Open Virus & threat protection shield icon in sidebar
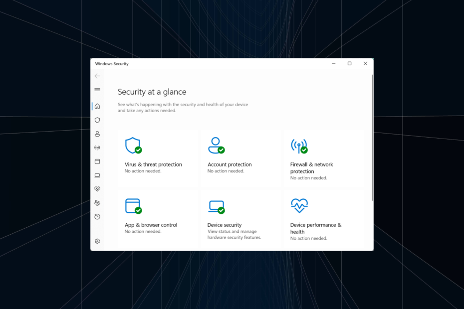Image resolution: width=464 pixels, height=309 pixels. coord(97,120)
